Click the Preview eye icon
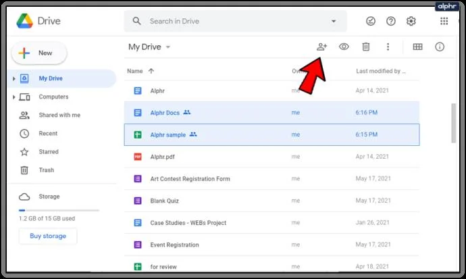The width and height of the screenshot is (466, 279). point(344,47)
